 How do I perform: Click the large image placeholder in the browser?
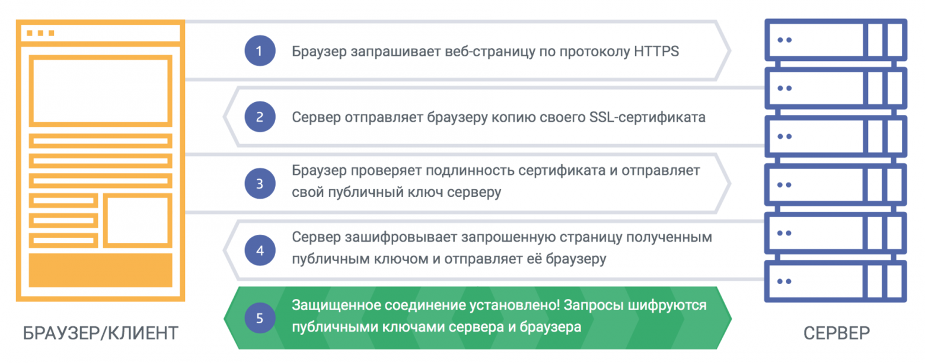[x=101, y=90]
